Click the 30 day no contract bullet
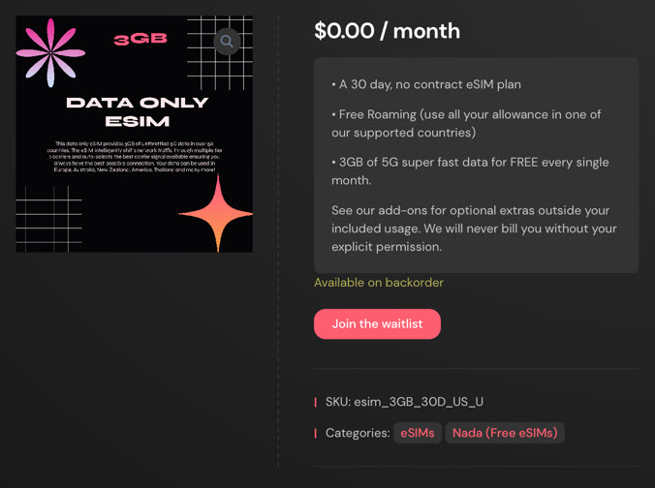Screen dimensions: 655x488 pyautogui.click(x=426, y=84)
